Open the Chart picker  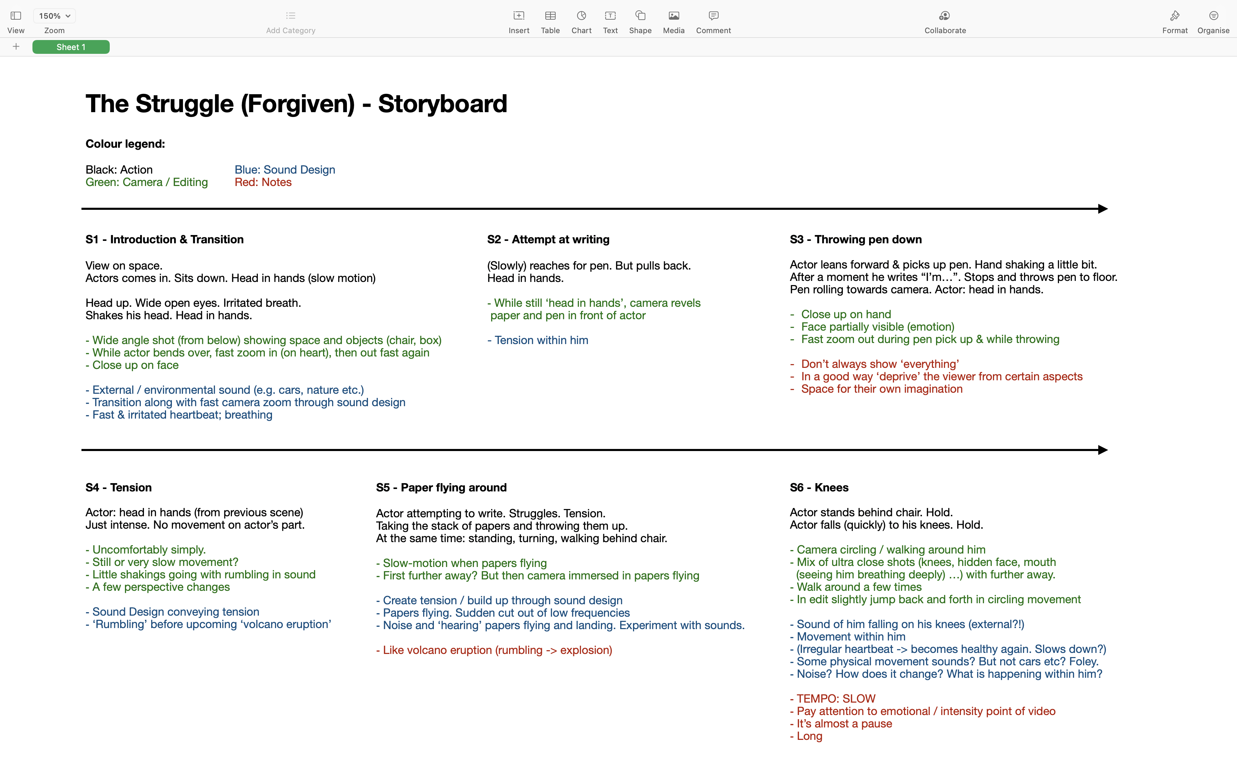tap(581, 16)
